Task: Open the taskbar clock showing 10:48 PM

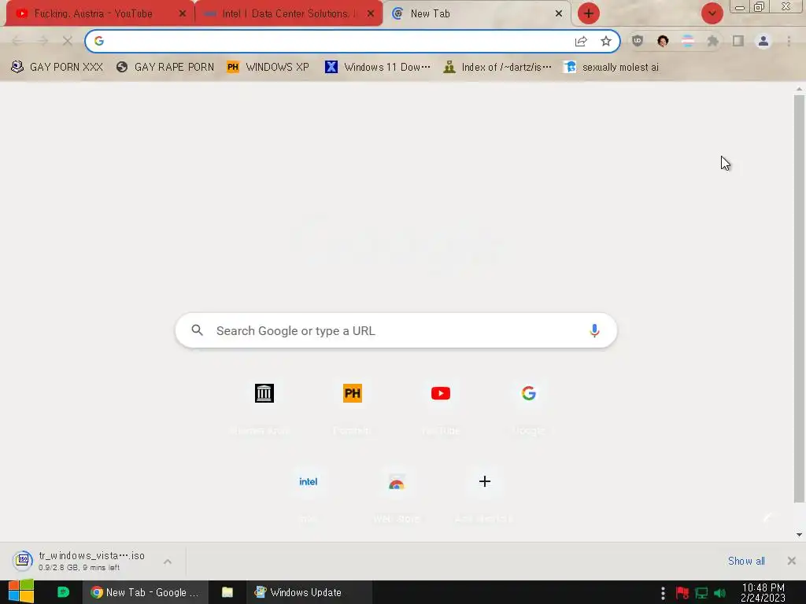Action: pos(763,592)
